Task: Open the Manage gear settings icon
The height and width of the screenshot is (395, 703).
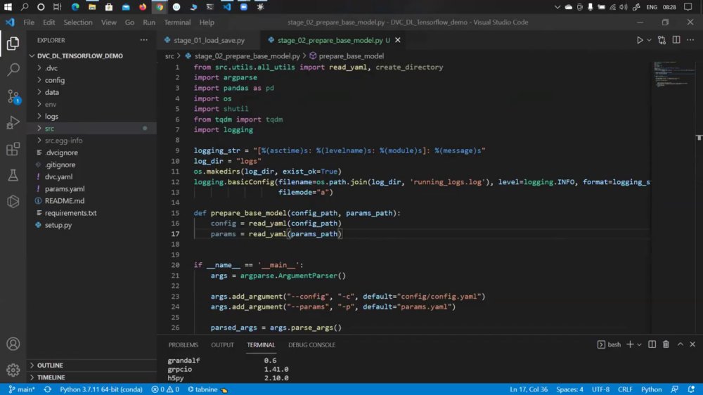Action: (13, 370)
